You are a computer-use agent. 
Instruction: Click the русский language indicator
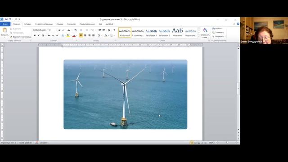tap(44, 143)
